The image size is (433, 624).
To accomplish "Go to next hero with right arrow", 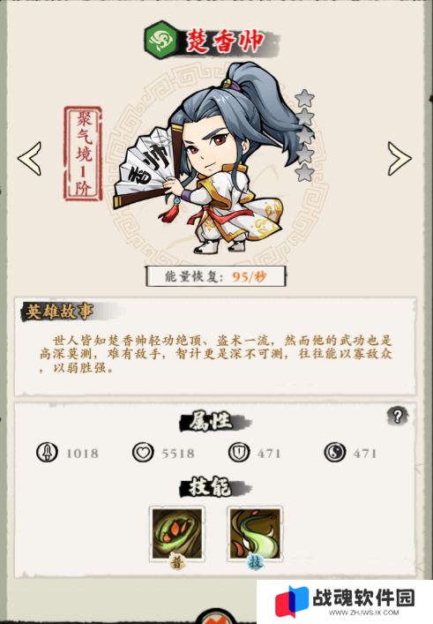I will pos(399,158).
